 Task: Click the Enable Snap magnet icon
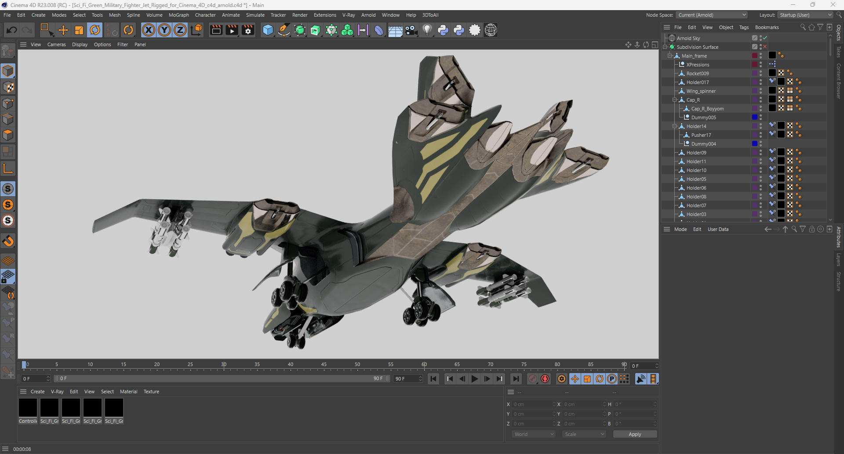(8, 241)
